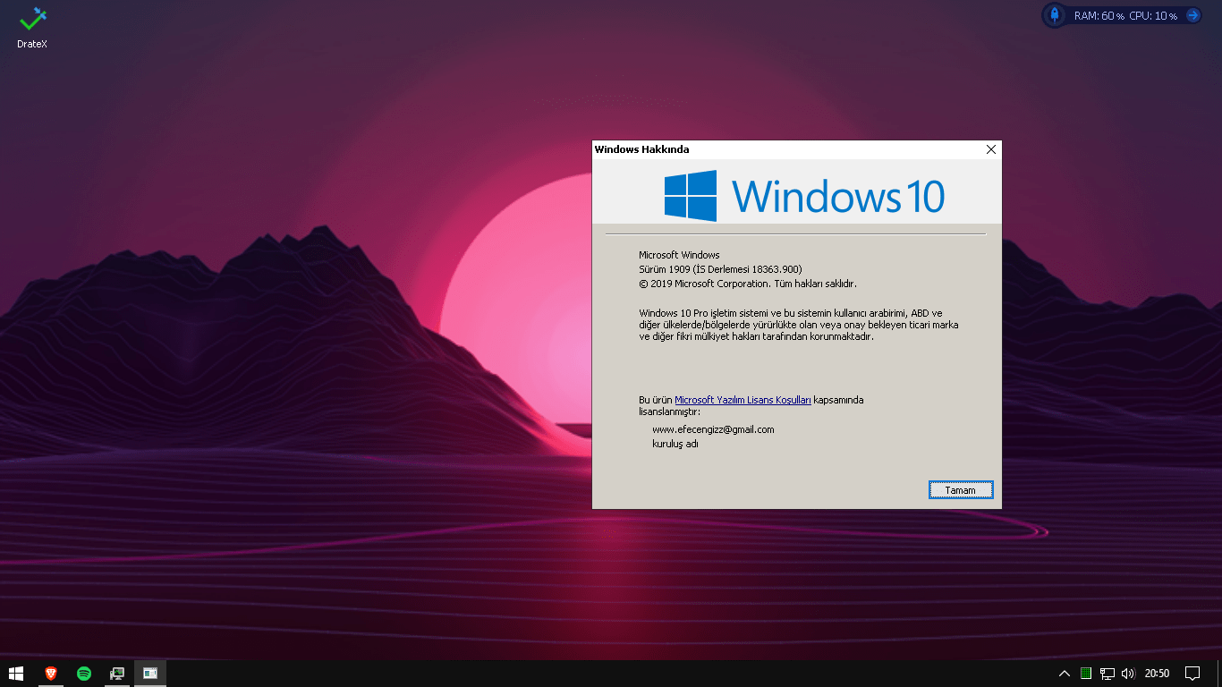Open the DrateX desktop shortcut
Screen dimensions: 1222x687
[32, 27]
